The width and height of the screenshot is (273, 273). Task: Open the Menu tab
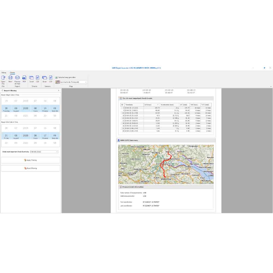(4, 73)
